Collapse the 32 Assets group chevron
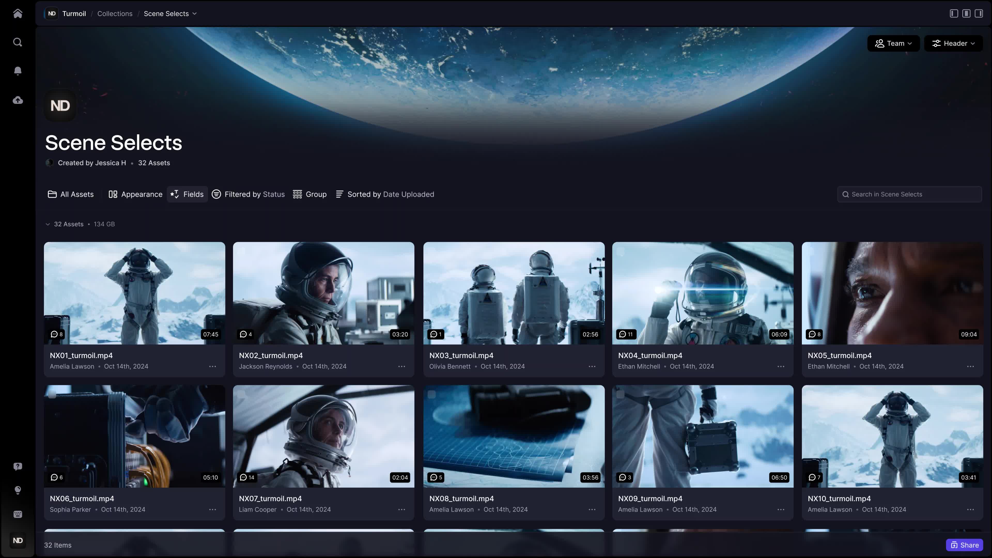This screenshot has width=992, height=558. (x=48, y=224)
